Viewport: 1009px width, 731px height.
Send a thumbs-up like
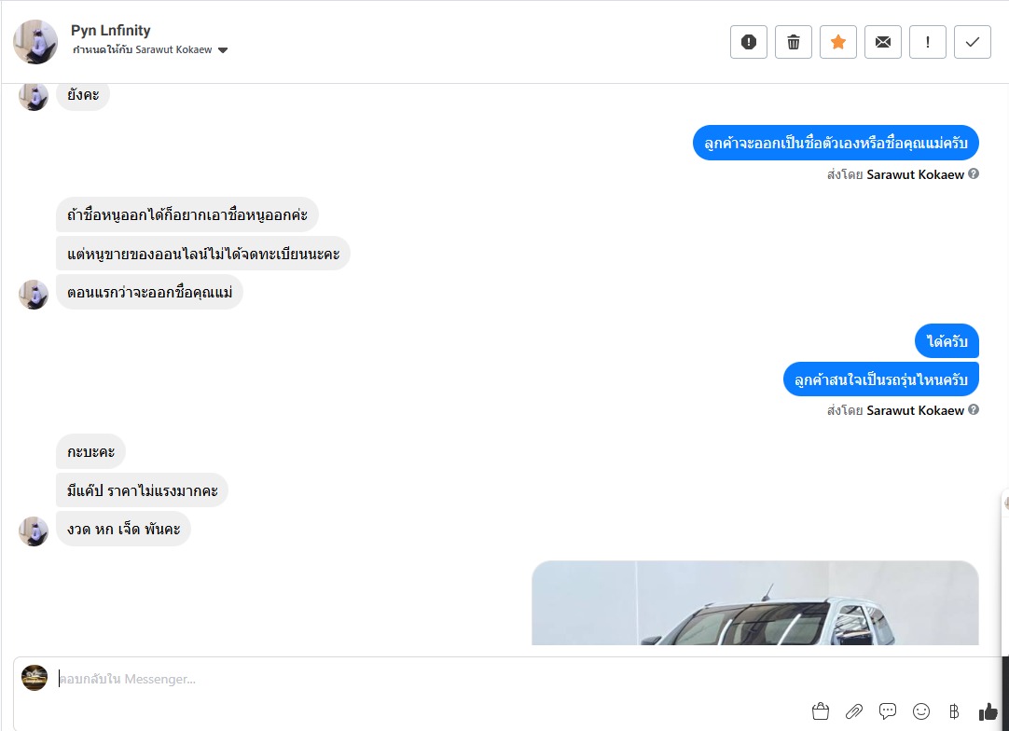tap(988, 711)
